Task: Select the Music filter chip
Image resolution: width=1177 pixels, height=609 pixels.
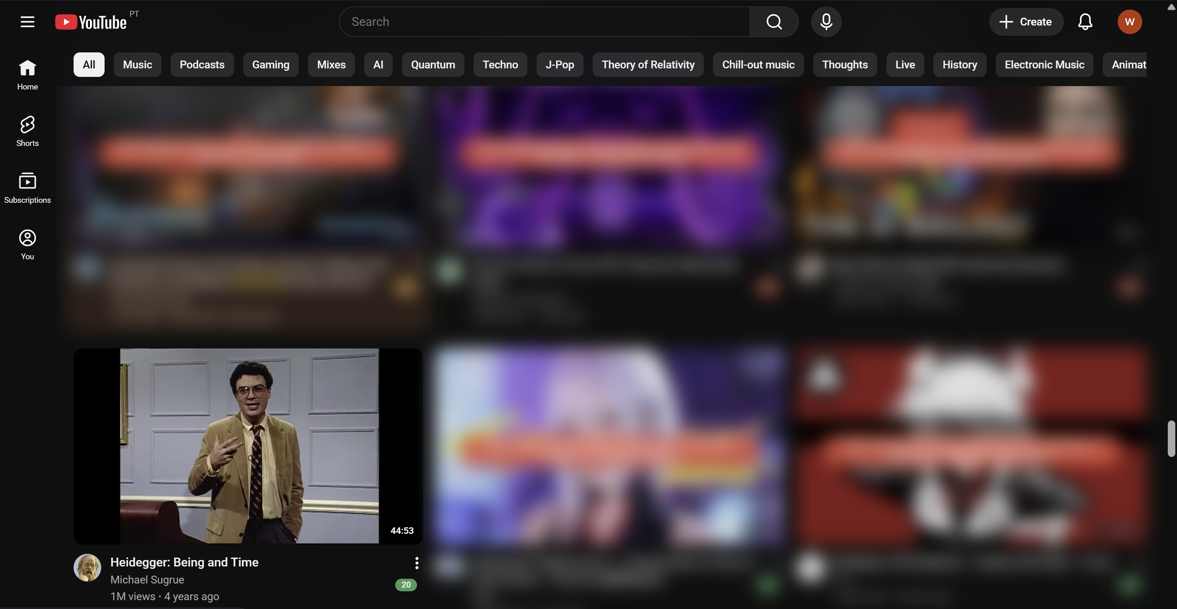Action: tap(137, 64)
